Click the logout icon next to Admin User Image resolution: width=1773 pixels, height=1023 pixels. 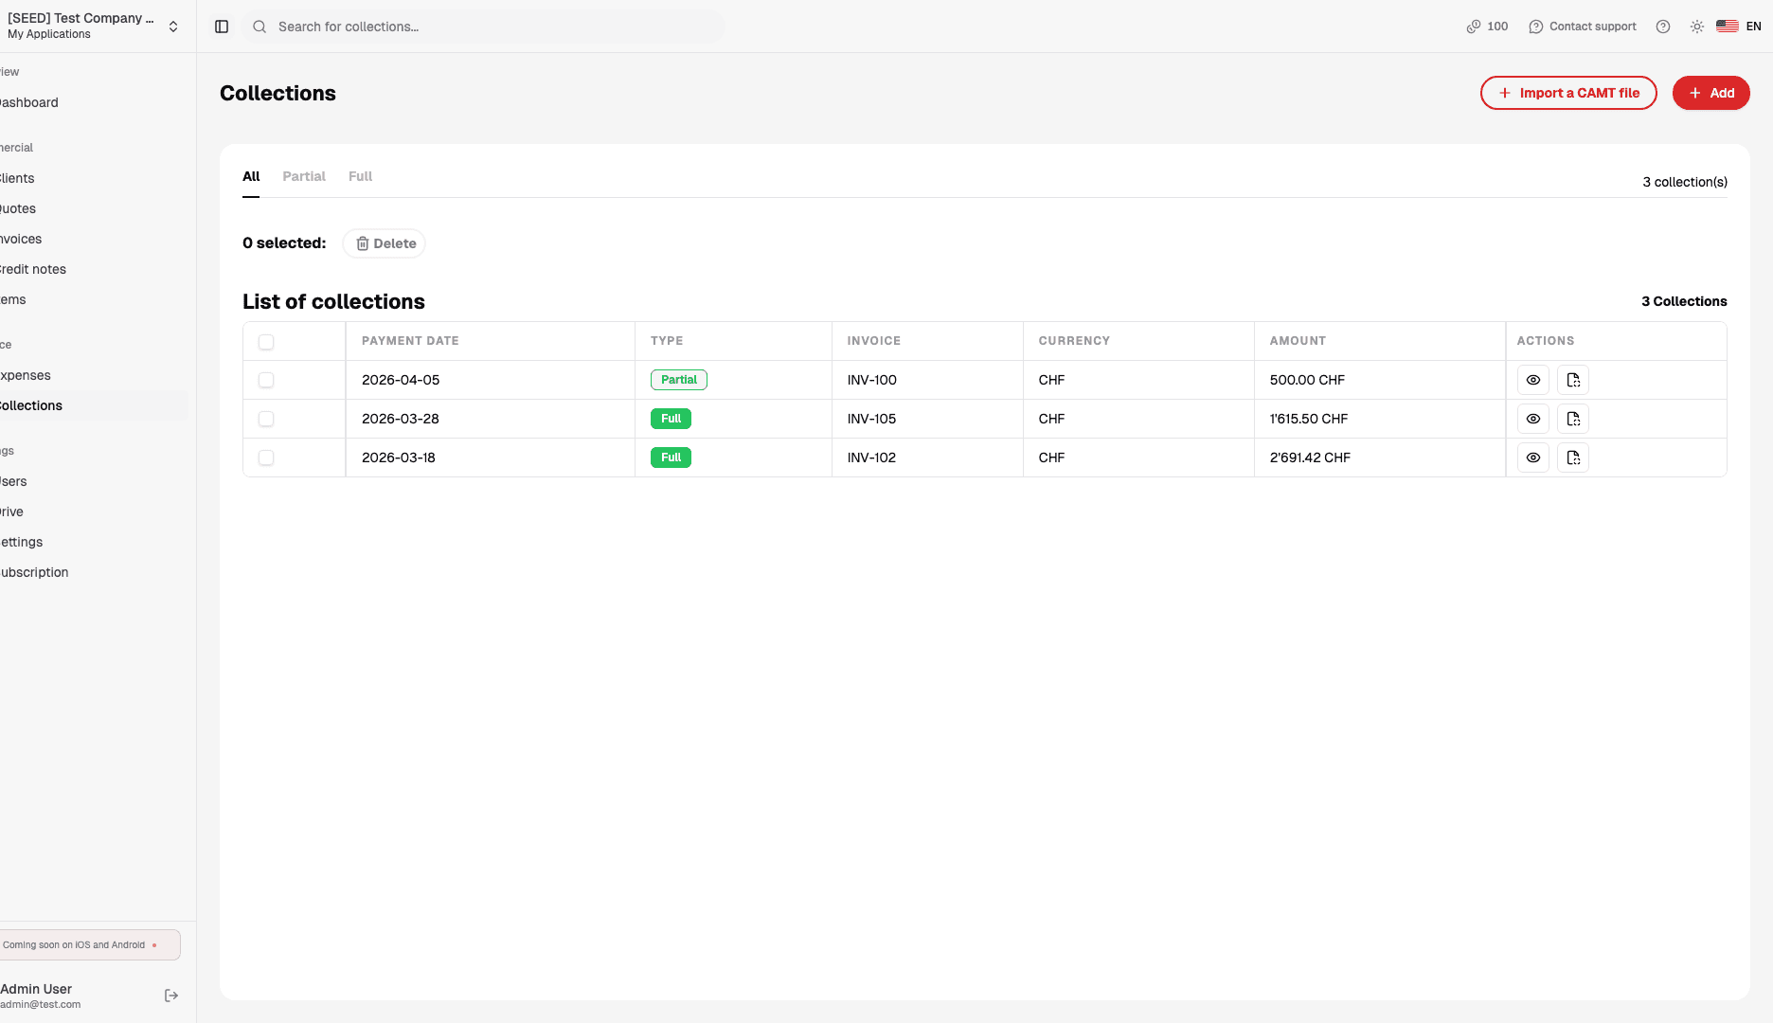171,995
